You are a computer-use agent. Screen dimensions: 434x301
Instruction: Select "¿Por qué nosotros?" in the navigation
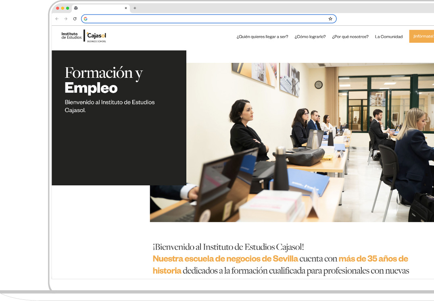350,37
